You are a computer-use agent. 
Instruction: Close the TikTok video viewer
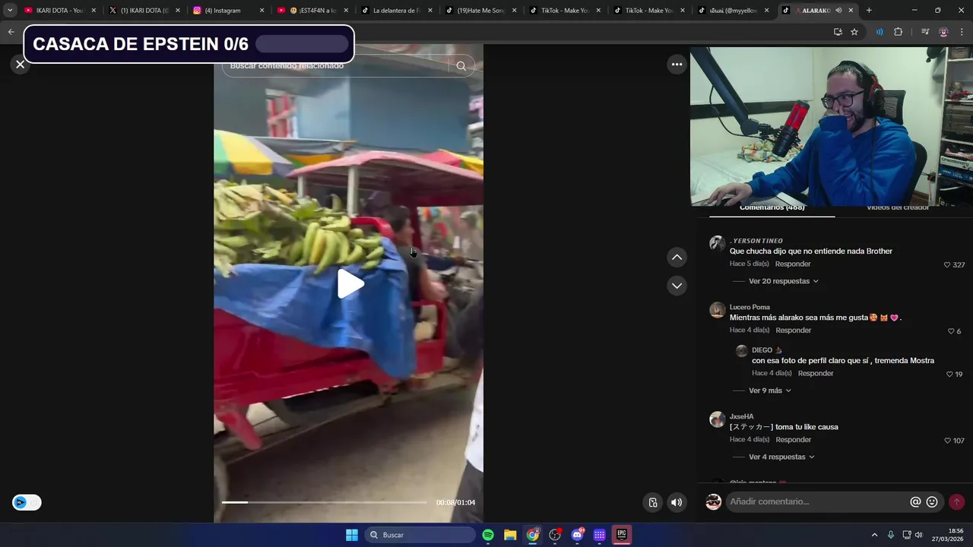(21, 65)
